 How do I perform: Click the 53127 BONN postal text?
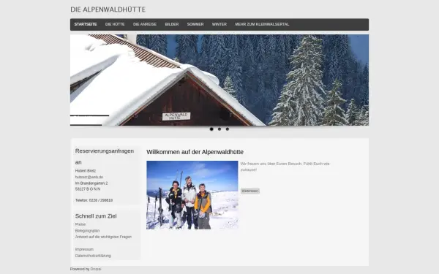[x=88, y=189]
